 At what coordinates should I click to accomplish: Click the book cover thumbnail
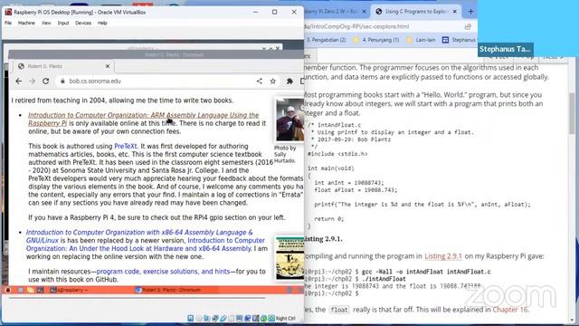(289, 258)
